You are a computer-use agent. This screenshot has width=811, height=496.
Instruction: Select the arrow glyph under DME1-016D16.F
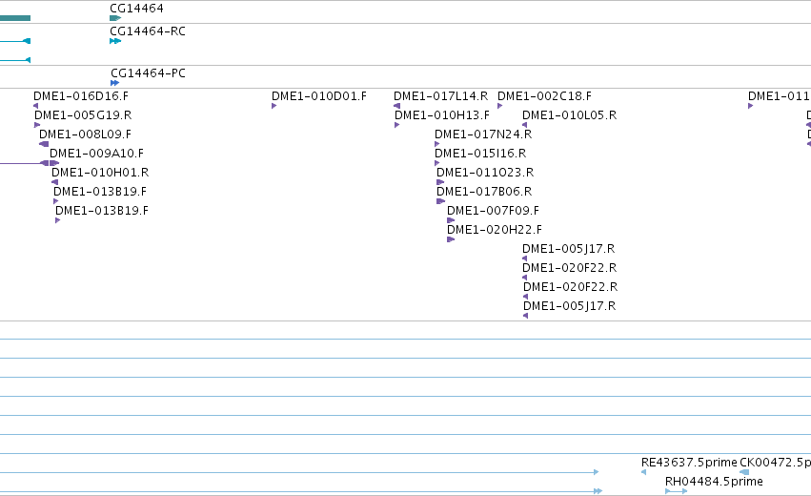(35, 106)
